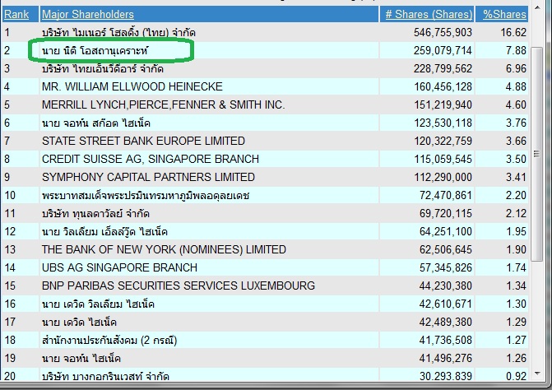The width and height of the screenshot is (552, 390).
Task: Click shareholder name in rank 6 row
Action: pos(96,123)
